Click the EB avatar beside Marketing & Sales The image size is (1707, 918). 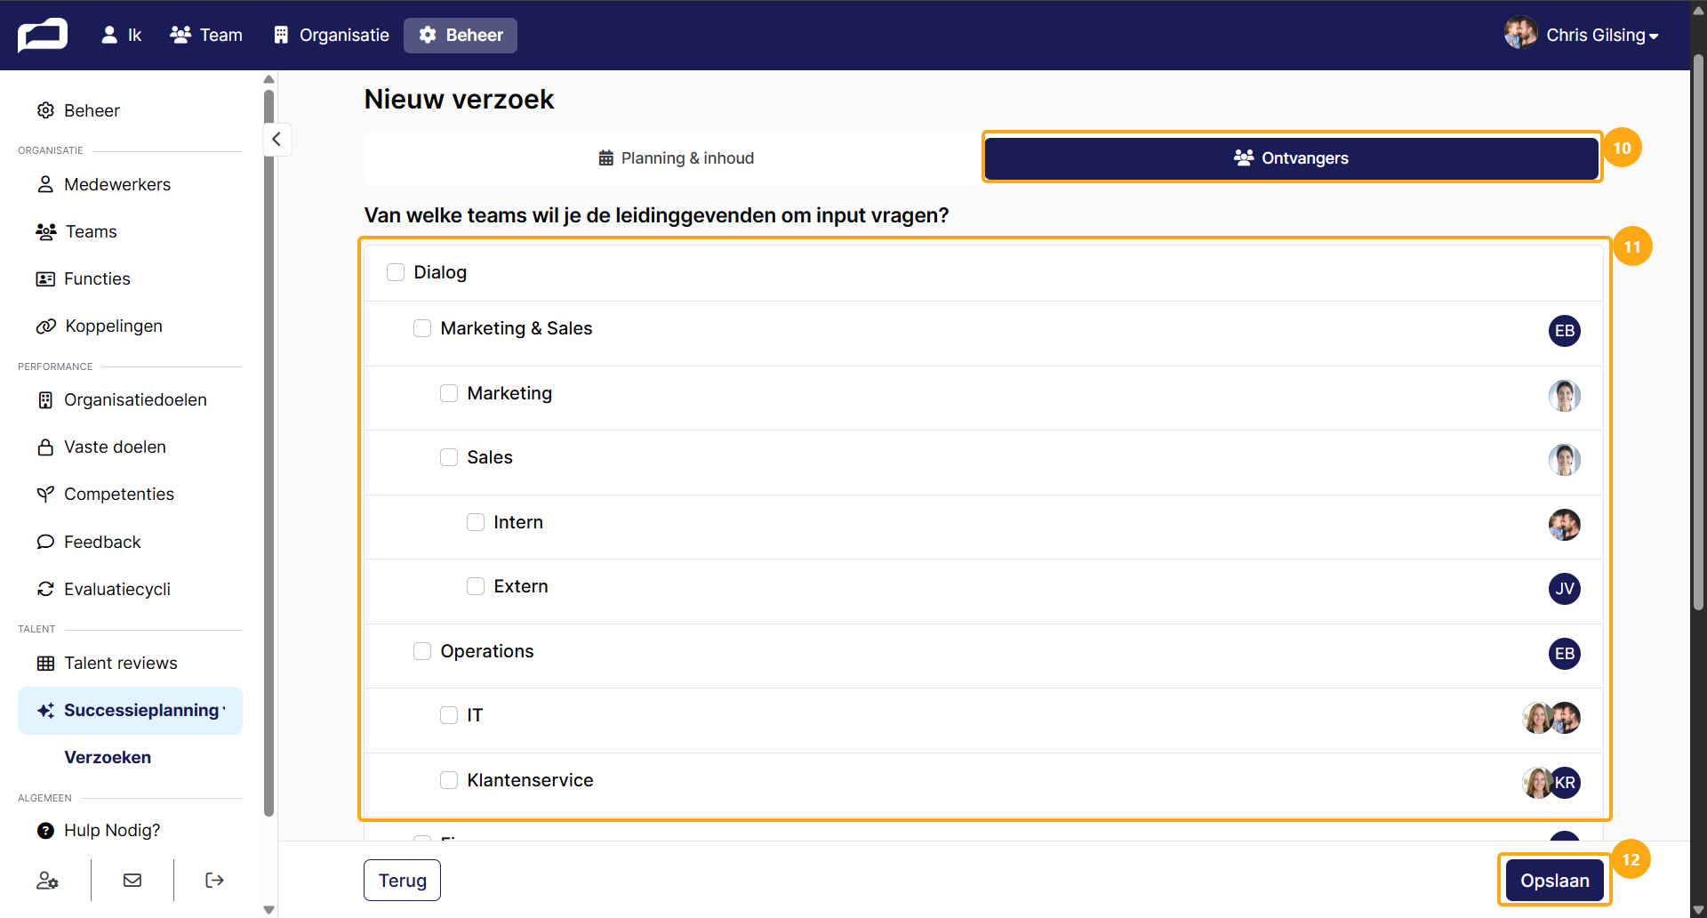(x=1564, y=330)
